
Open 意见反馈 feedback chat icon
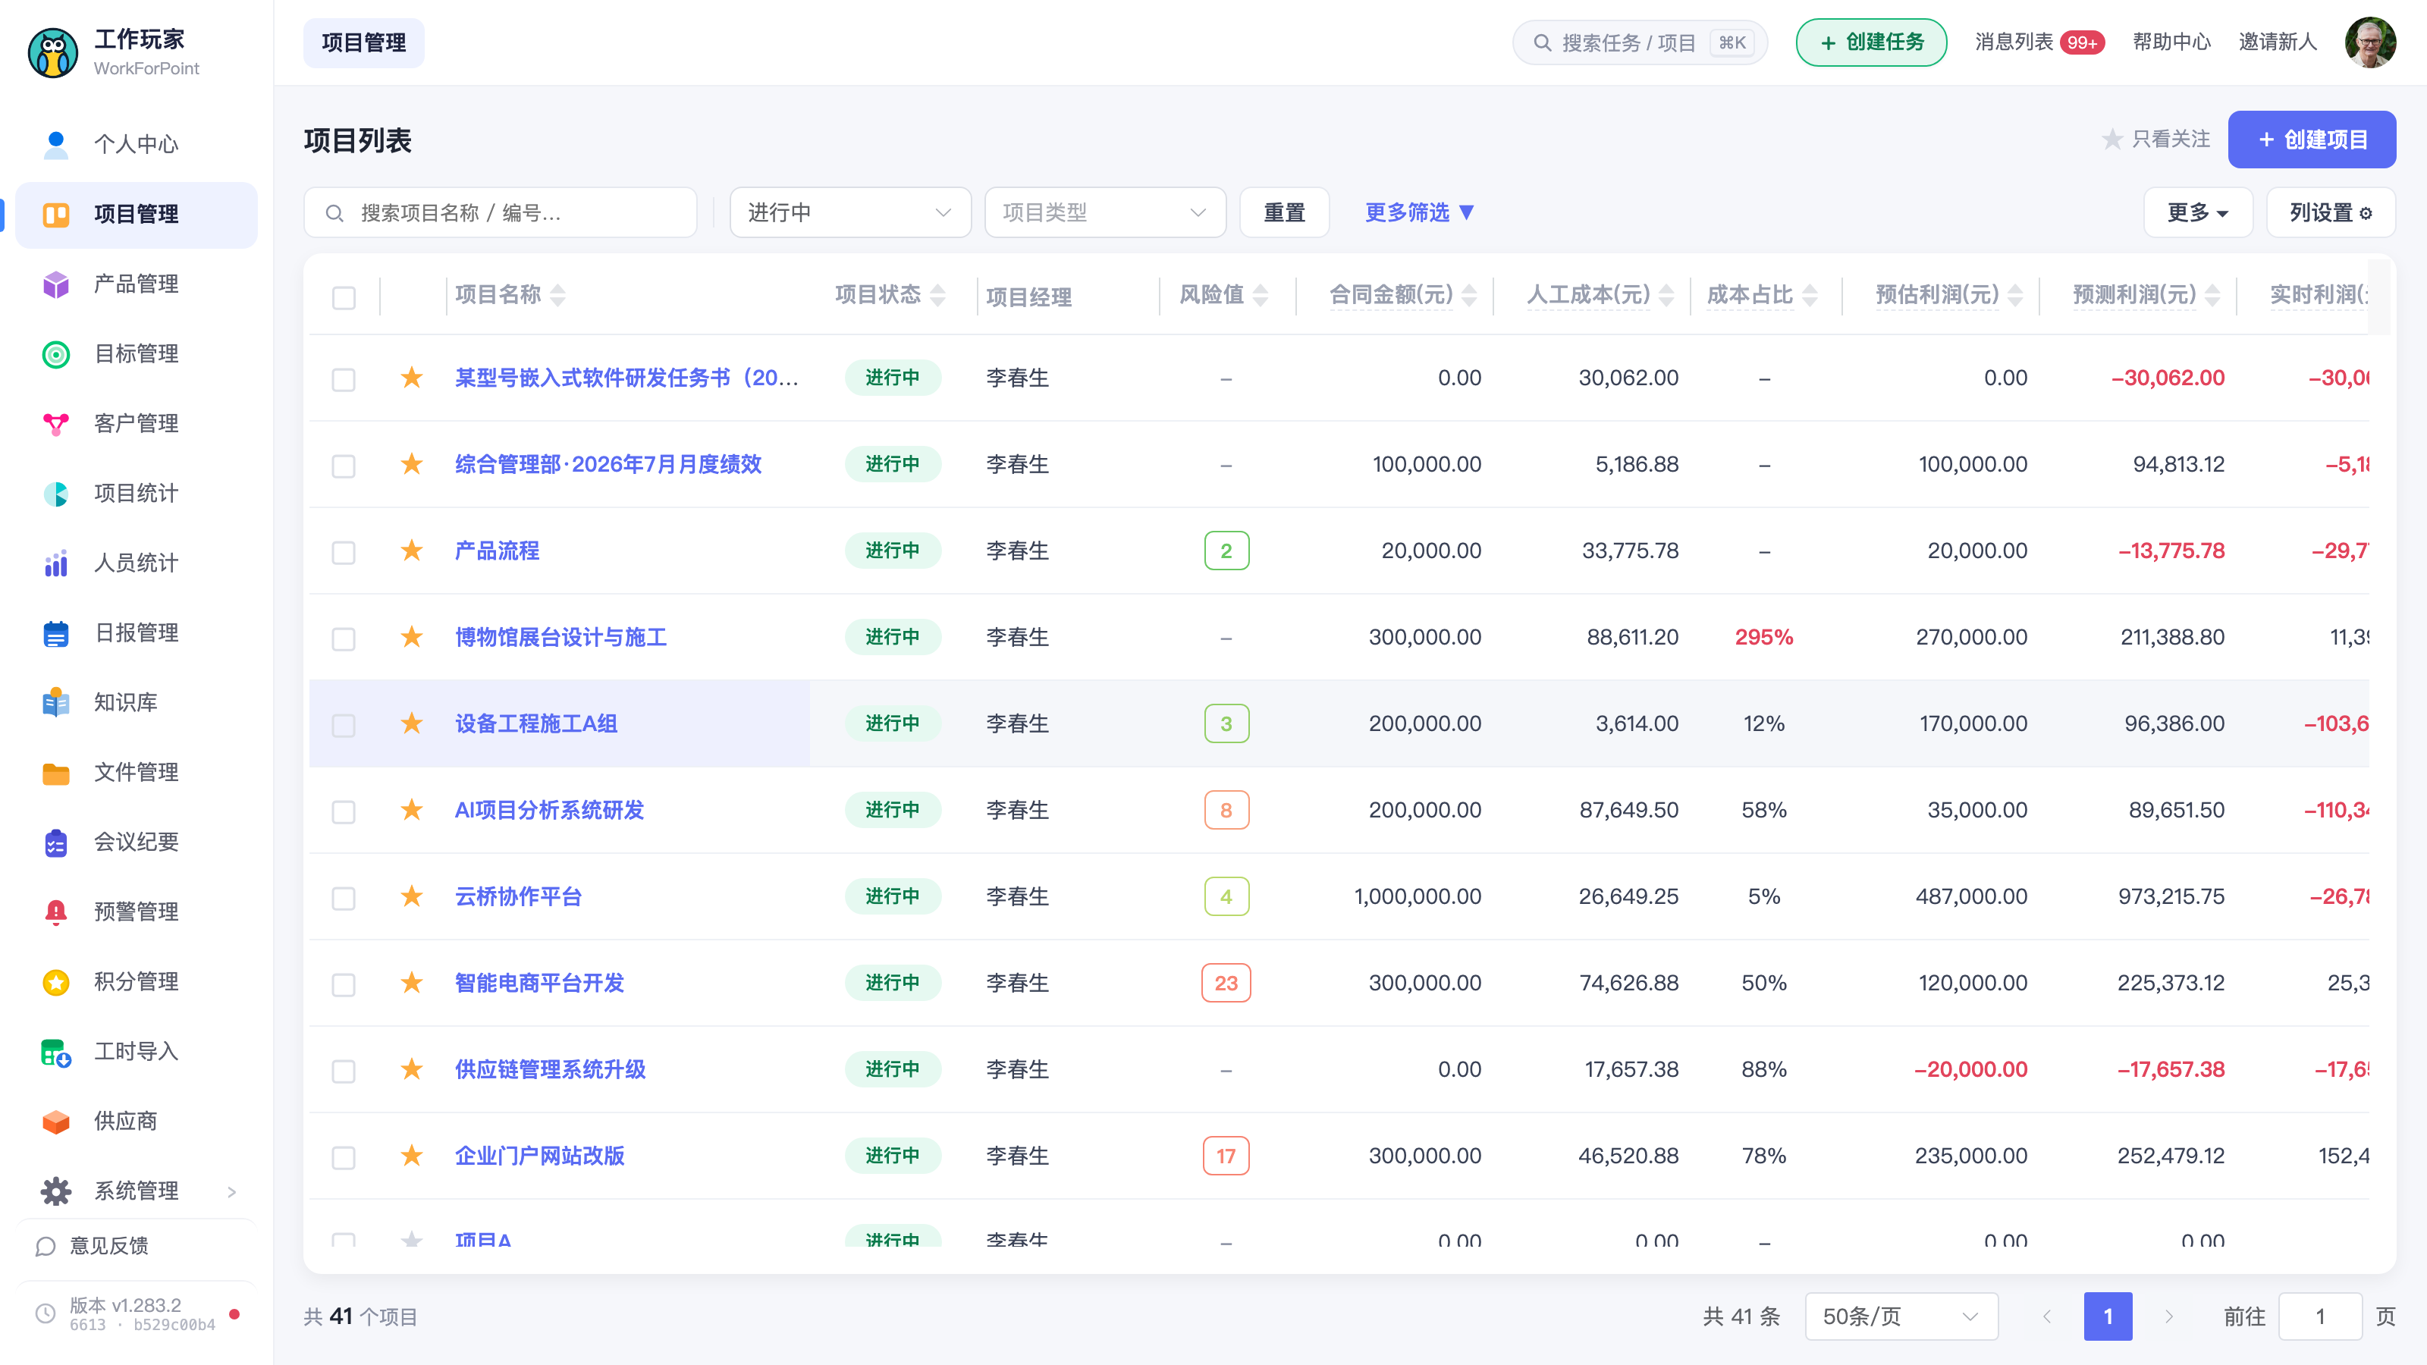tap(46, 1246)
